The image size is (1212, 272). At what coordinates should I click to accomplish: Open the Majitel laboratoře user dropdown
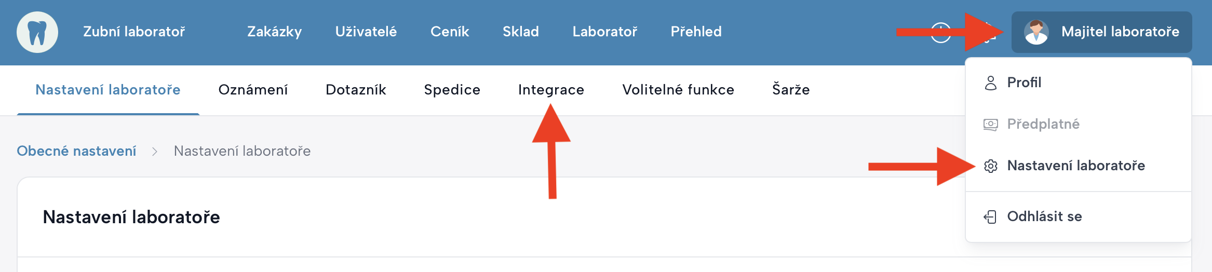click(x=1101, y=32)
